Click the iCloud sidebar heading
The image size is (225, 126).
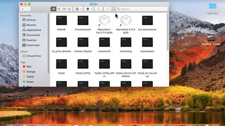pyautogui.click(x=24, y=51)
